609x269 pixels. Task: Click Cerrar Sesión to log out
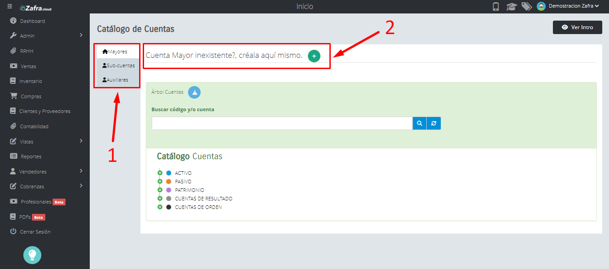[x=35, y=232]
